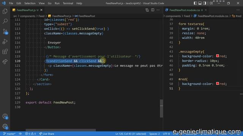Expand the #red breadcrumb symbol
The width and height of the screenshot is (243, 136).
(x=237, y=16)
